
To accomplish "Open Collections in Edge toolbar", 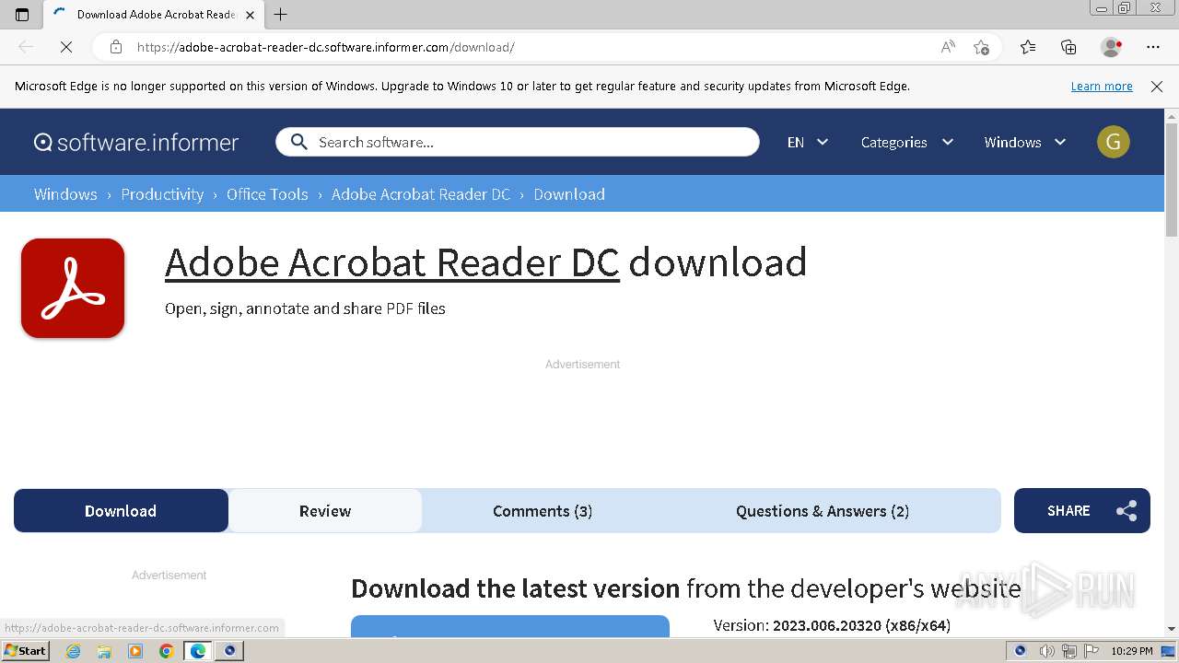I will click(1068, 47).
